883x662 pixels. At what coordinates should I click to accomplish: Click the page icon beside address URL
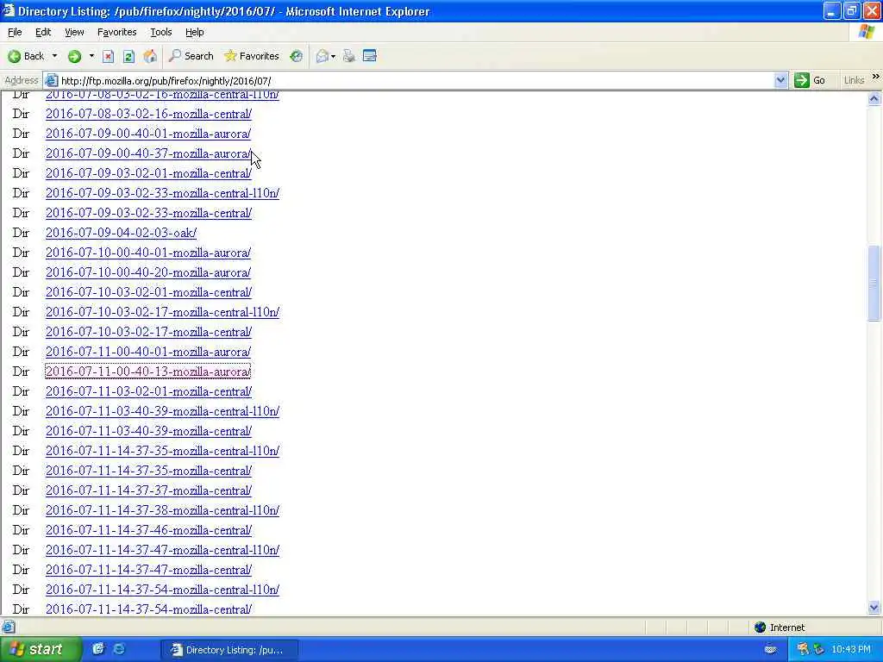point(51,80)
